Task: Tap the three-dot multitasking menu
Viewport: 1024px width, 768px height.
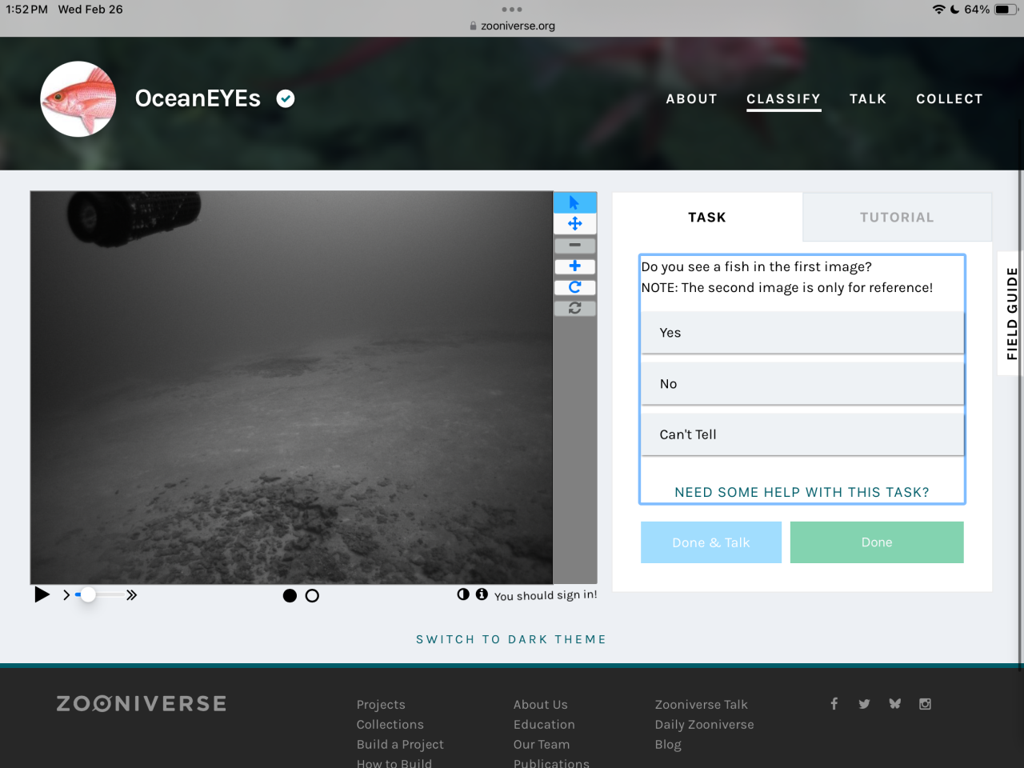Action: [x=512, y=10]
